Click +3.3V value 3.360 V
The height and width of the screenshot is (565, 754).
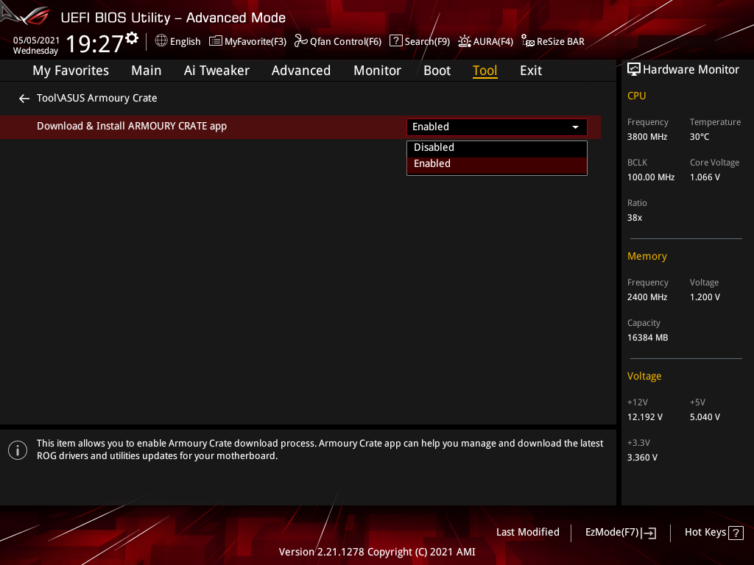pyautogui.click(x=642, y=458)
